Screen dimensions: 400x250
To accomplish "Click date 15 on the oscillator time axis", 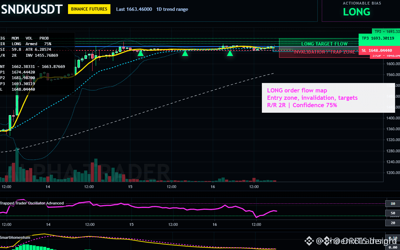I will (131, 224).
